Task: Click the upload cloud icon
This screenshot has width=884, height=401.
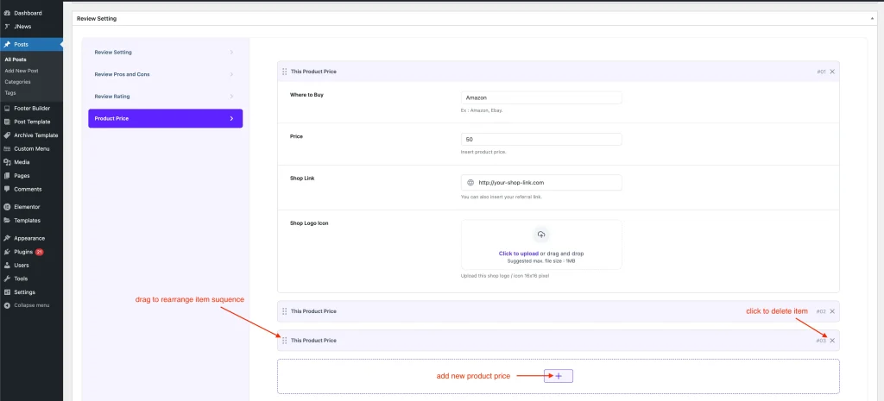Action: [x=541, y=235]
